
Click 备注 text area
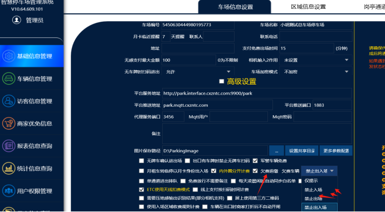click(257, 134)
